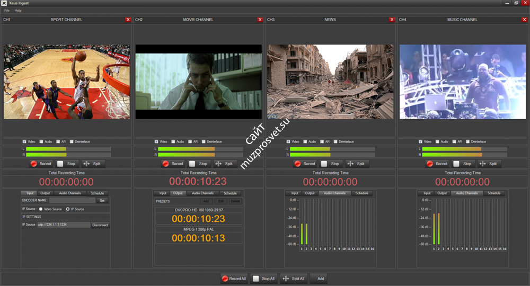This screenshot has height=286, width=530.
Task: Click audio channel 1 meter in CH3
Action: [x=302, y=222]
